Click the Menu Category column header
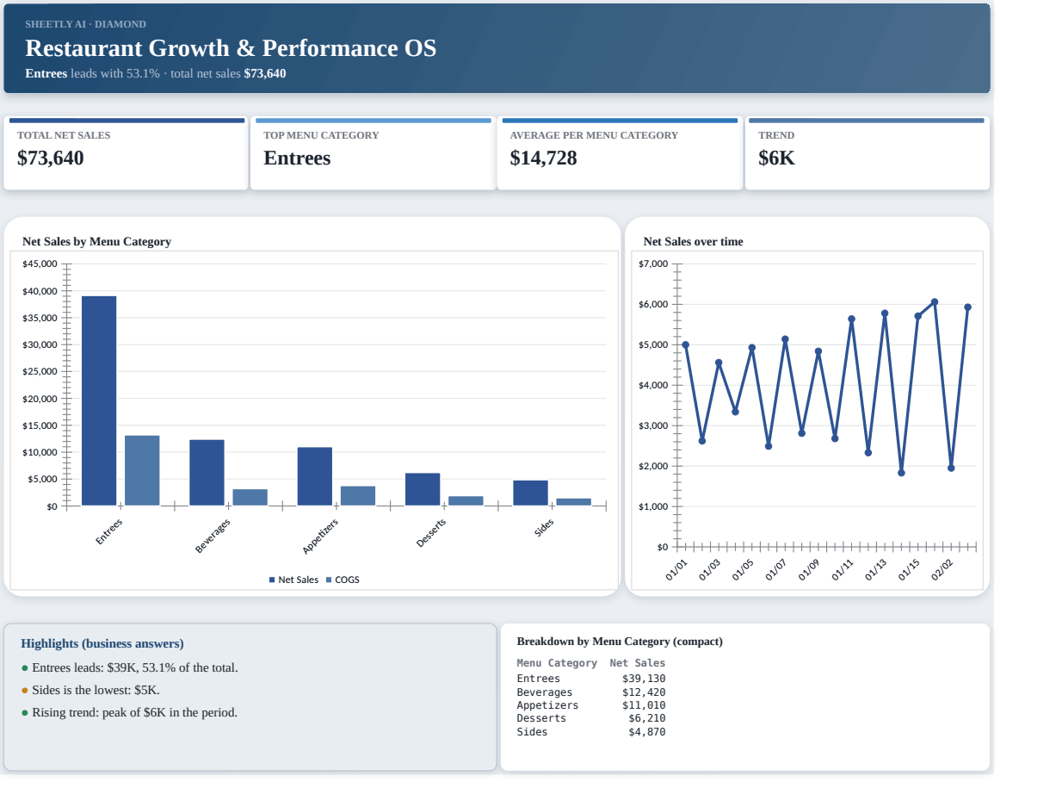This screenshot has width=1056, height=794. (x=557, y=663)
